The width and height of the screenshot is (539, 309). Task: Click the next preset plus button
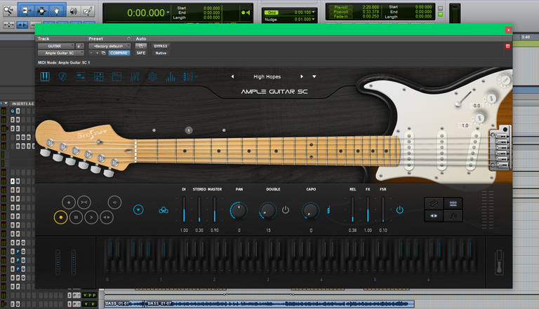98,53
